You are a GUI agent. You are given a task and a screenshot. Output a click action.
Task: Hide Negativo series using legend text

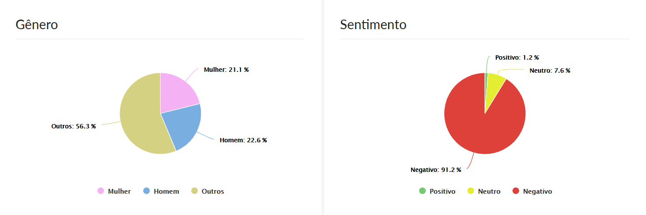tap(537, 191)
